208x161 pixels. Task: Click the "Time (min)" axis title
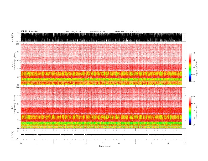(105, 146)
